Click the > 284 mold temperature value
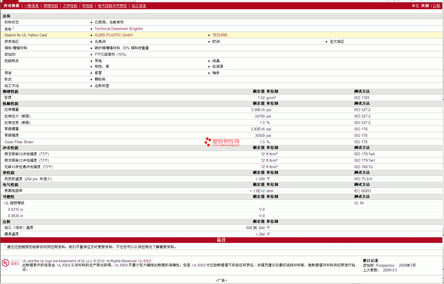The width and height of the screenshot is (444, 284). (260, 234)
